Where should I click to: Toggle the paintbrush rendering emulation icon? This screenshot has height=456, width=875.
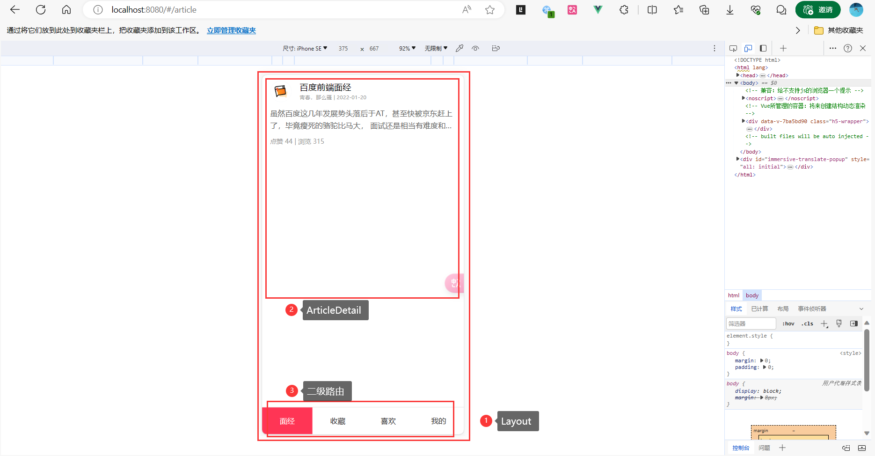839,324
